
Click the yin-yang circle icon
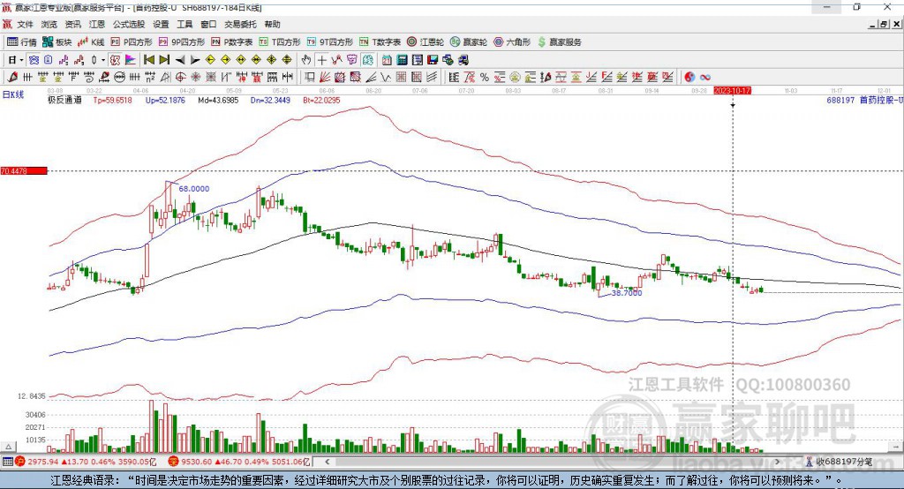689,78
